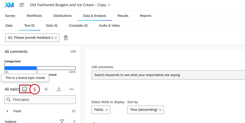Expand the Food topic tree

tap(7, 111)
